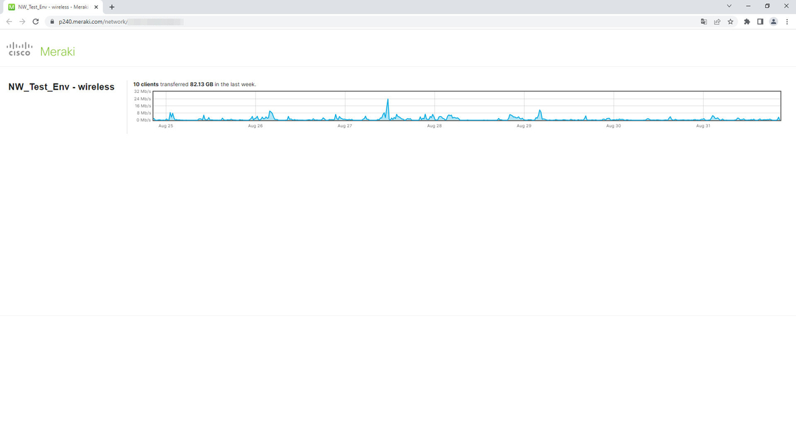Viewport: 796px width, 431px height.
Task: Open the Google Translate page icon
Action: click(x=704, y=21)
